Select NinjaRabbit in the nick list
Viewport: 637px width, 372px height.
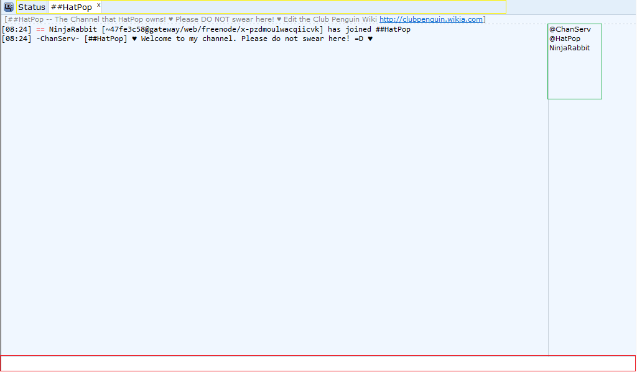(x=570, y=48)
